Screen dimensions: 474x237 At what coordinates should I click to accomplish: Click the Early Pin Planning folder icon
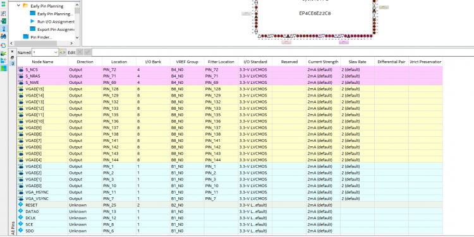coord(25,6)
